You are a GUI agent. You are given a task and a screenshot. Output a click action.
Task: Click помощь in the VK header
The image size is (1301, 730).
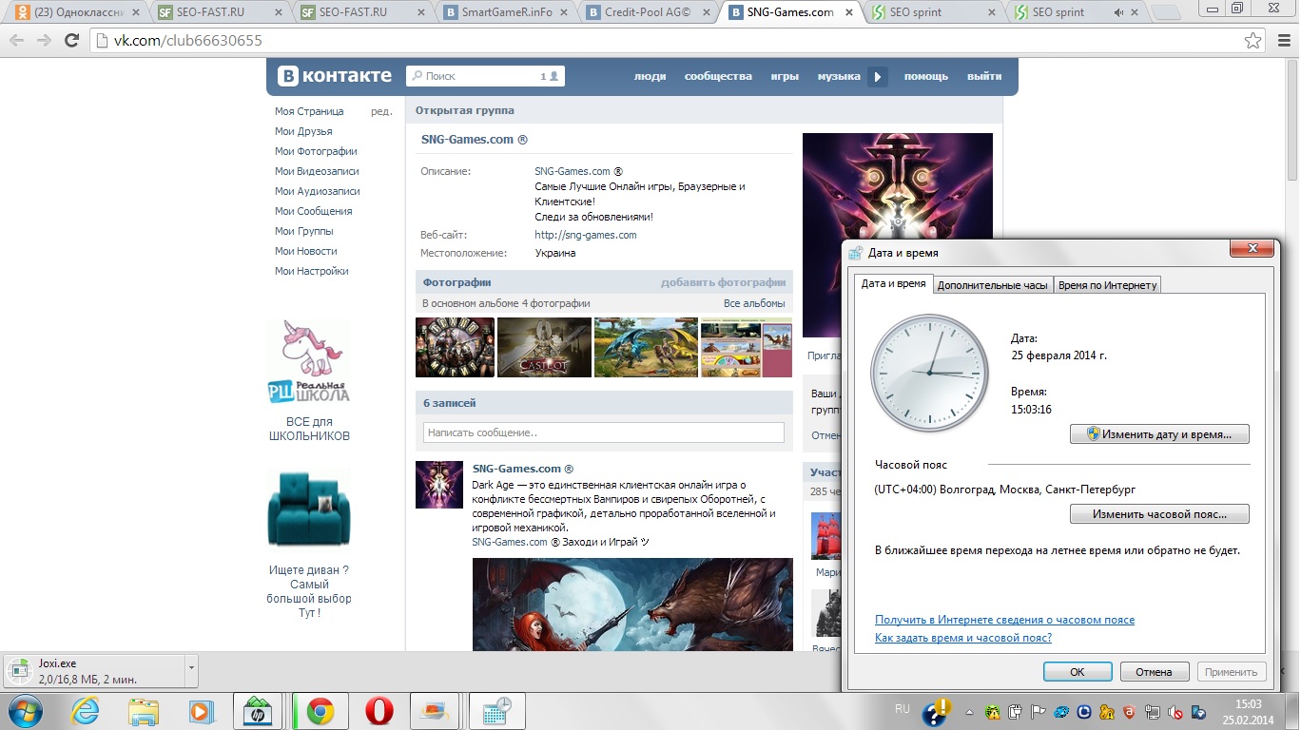(926, 76)
